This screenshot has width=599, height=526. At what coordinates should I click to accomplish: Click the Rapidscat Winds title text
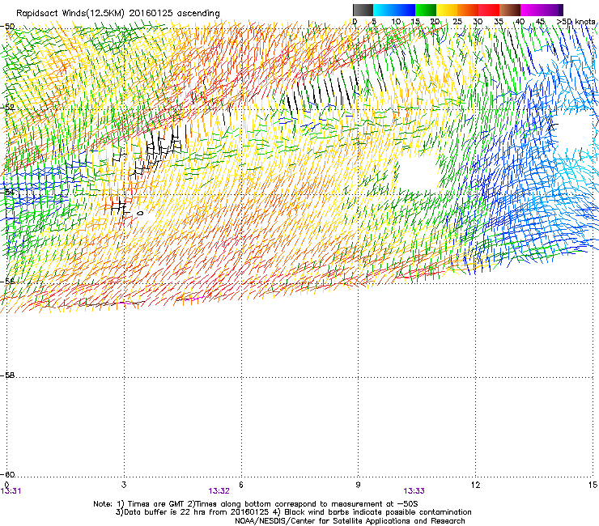(x=118, y=14)
